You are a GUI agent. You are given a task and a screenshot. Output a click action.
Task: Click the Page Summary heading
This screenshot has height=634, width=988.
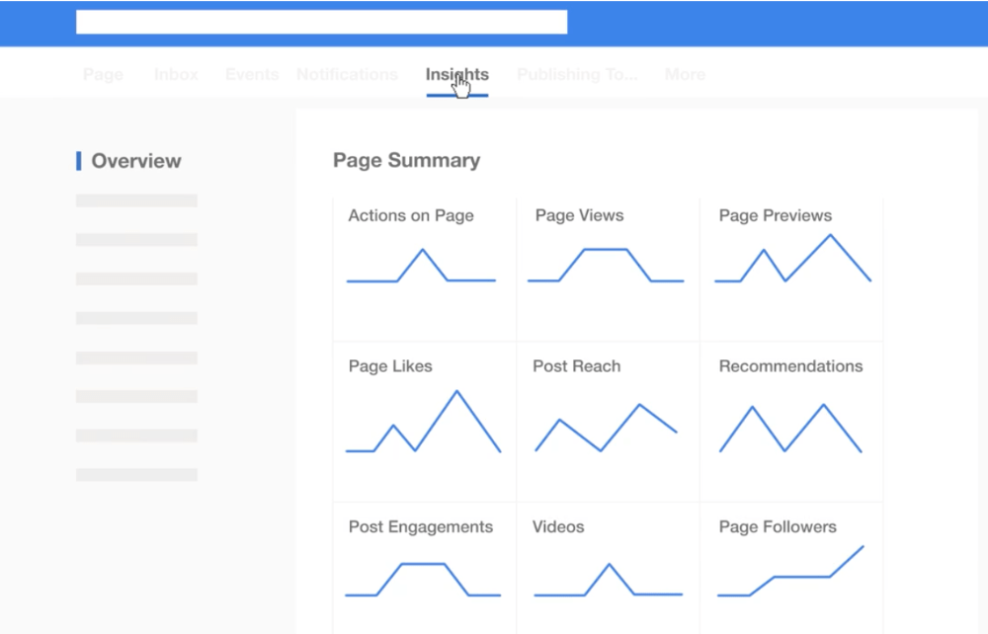click(x=406, y=161)
